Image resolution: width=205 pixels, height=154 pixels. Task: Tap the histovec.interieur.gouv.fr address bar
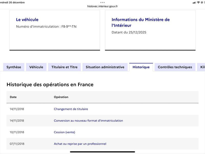point(102,6)
